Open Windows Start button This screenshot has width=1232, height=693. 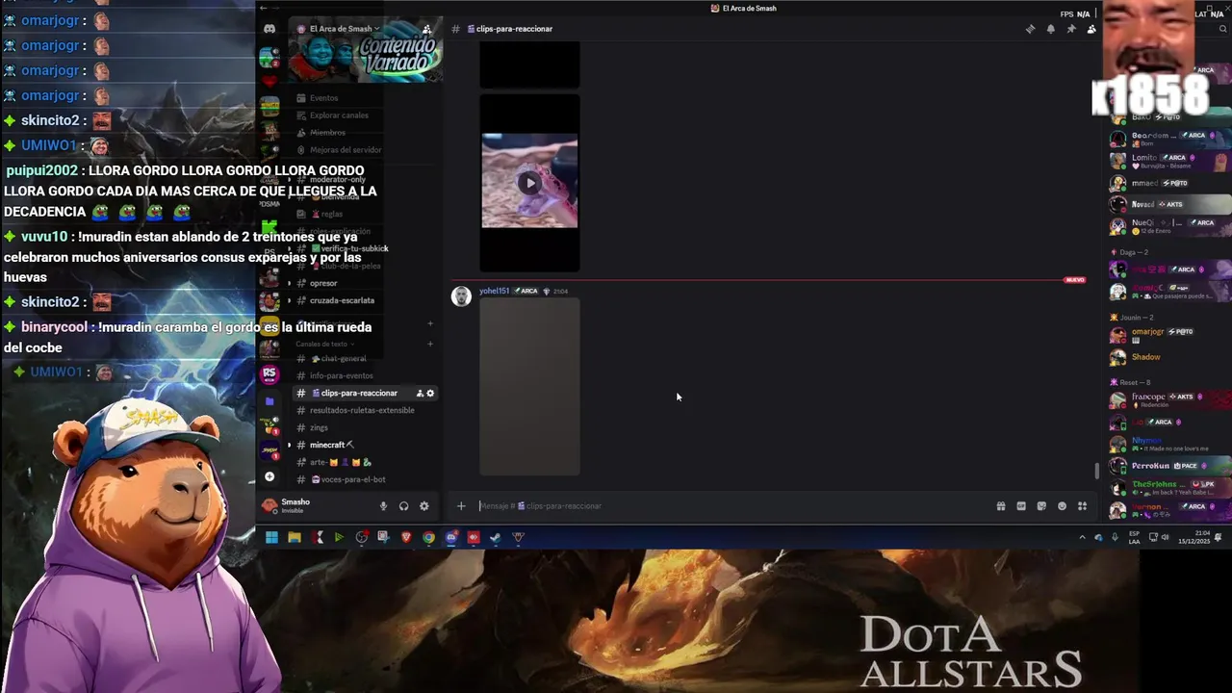coord(271,538)
